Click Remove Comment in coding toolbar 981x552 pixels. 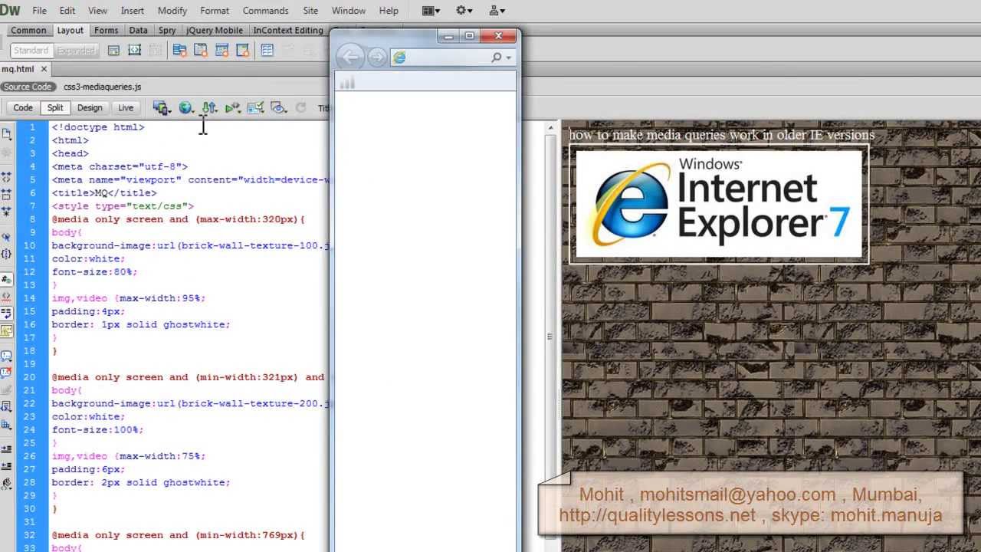[x=6, y=373]
